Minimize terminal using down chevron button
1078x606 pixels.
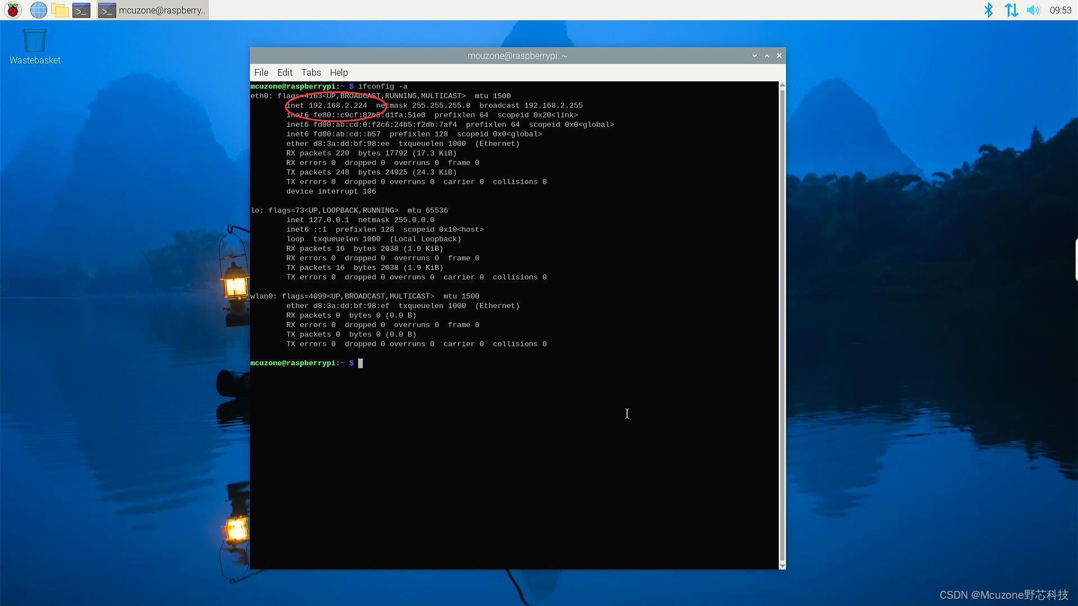754,56
